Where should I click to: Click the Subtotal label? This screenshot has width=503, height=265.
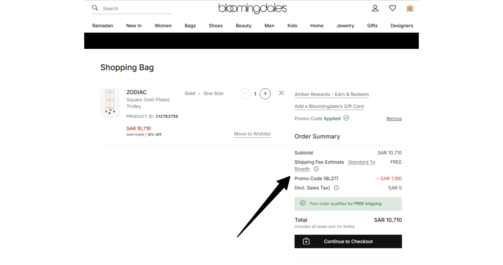[x=304, y=153]
